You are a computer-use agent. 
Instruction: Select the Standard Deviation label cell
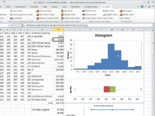(x=42, y=56)
